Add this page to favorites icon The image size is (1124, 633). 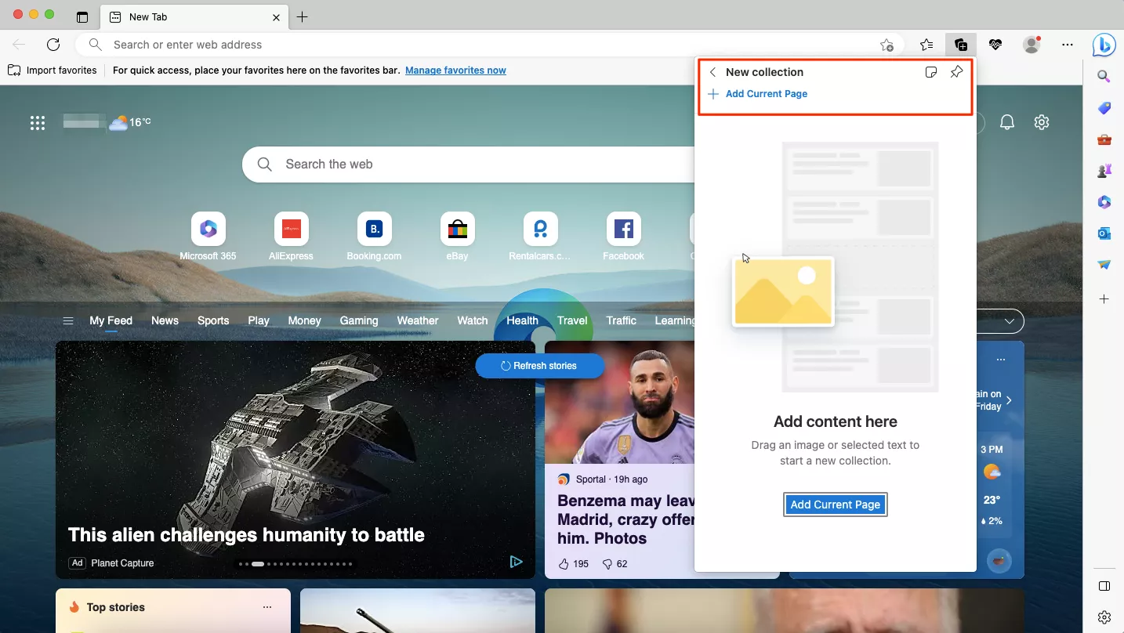(887, 45)
